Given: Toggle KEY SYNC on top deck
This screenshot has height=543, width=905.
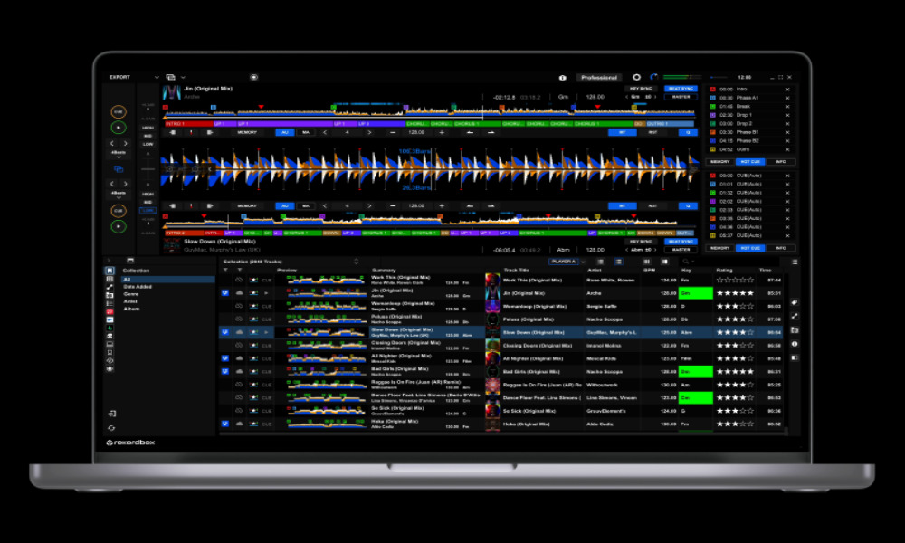Looking at the screenshot, I should click(641, 89).
